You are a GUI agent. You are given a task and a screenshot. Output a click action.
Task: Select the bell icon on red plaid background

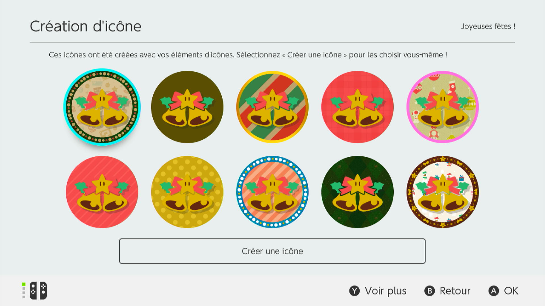[357, 107]
